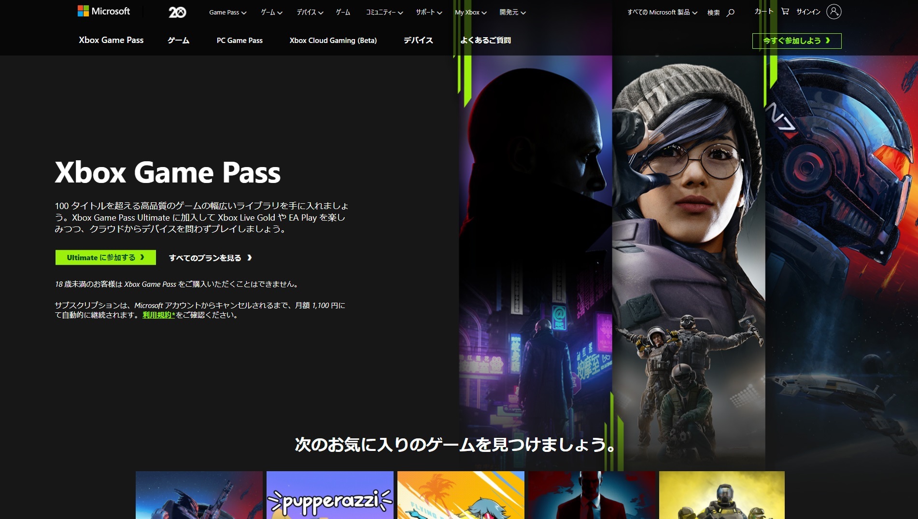This screenshot has width=918, height=519.
Task: Open the Pupperazzi game thumbnail
Action: 330,495
